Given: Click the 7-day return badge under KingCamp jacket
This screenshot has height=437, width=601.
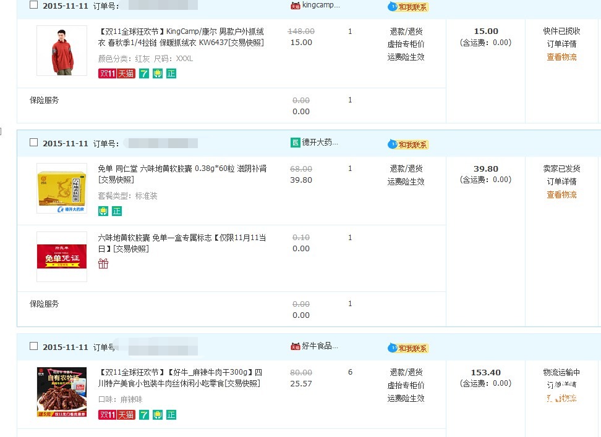Looking at the screenshot, I should coord(143,73).
